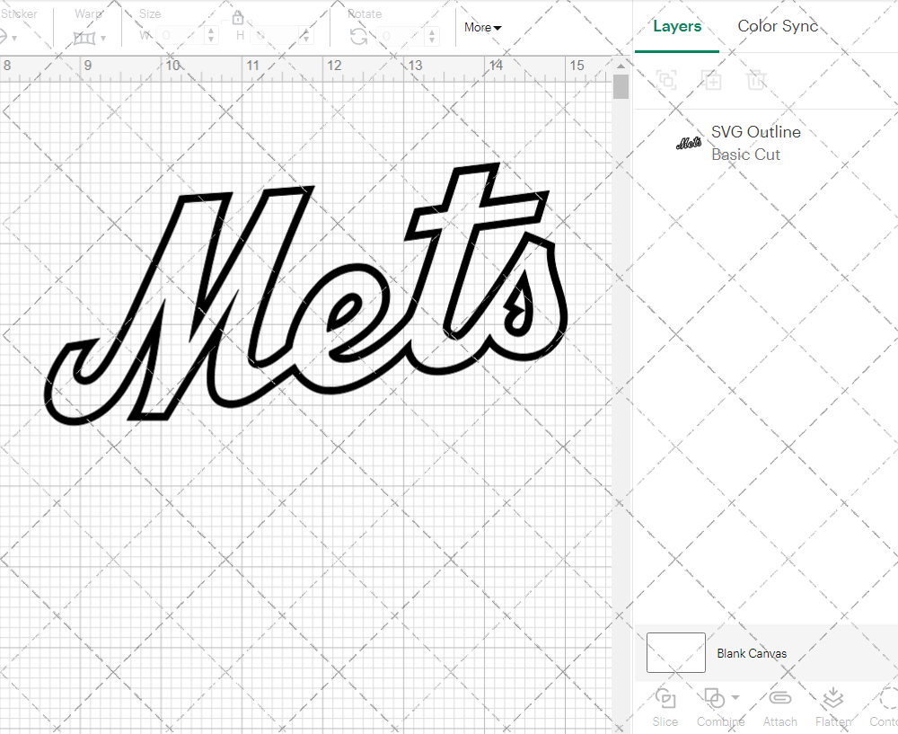Click the Rotate icon
The width and height of the screenshot is (898, 734).
coord(358,37)
